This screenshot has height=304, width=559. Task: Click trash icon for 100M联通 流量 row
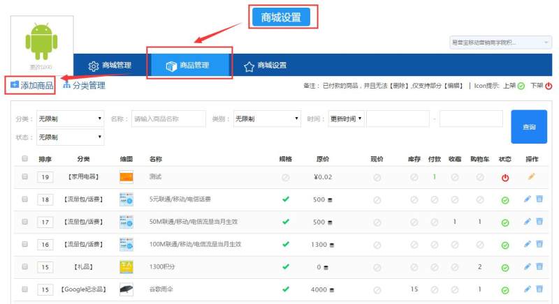[x=539, y=244]
